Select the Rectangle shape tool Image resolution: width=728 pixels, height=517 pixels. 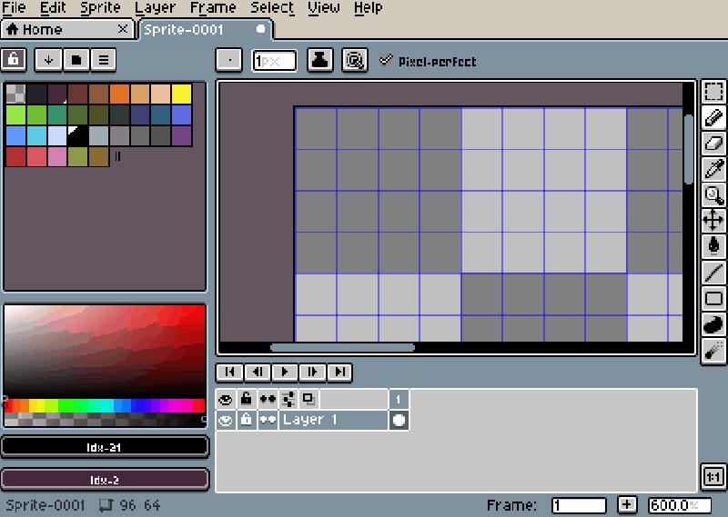(x=713, y=298)
